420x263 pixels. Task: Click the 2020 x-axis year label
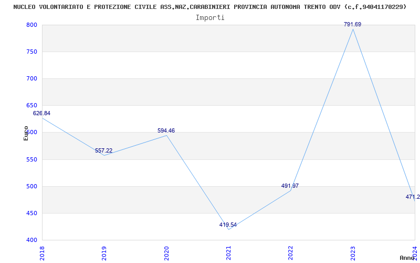click(x=166, y=253)
